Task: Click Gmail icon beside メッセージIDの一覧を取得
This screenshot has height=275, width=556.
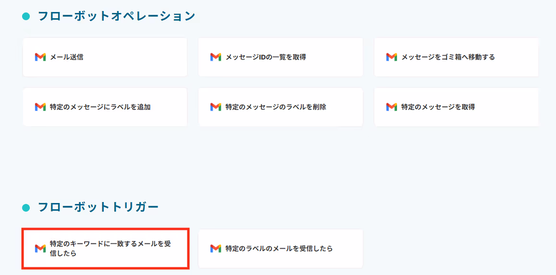Action: 216,57
